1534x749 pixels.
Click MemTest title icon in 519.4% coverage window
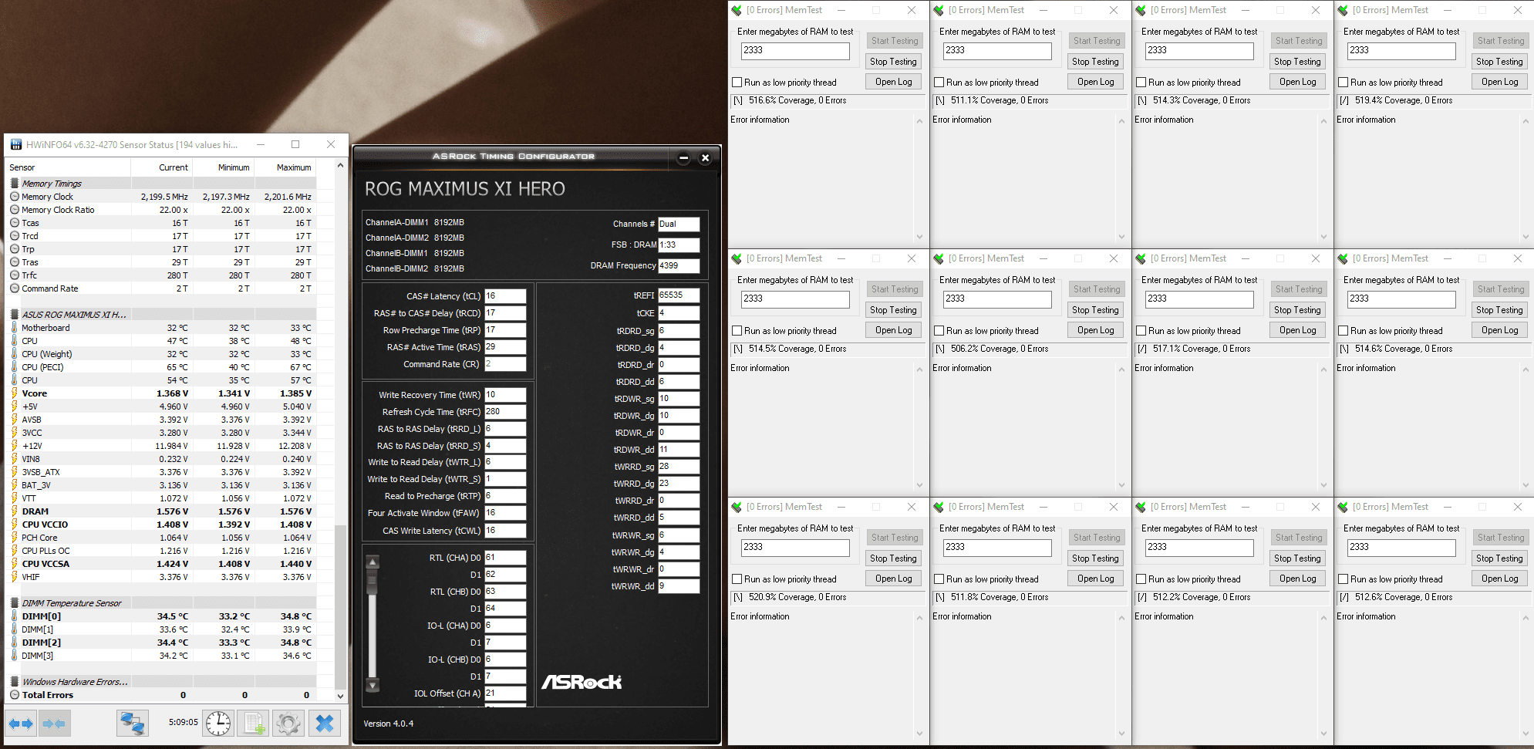[x=1343, y=10]
